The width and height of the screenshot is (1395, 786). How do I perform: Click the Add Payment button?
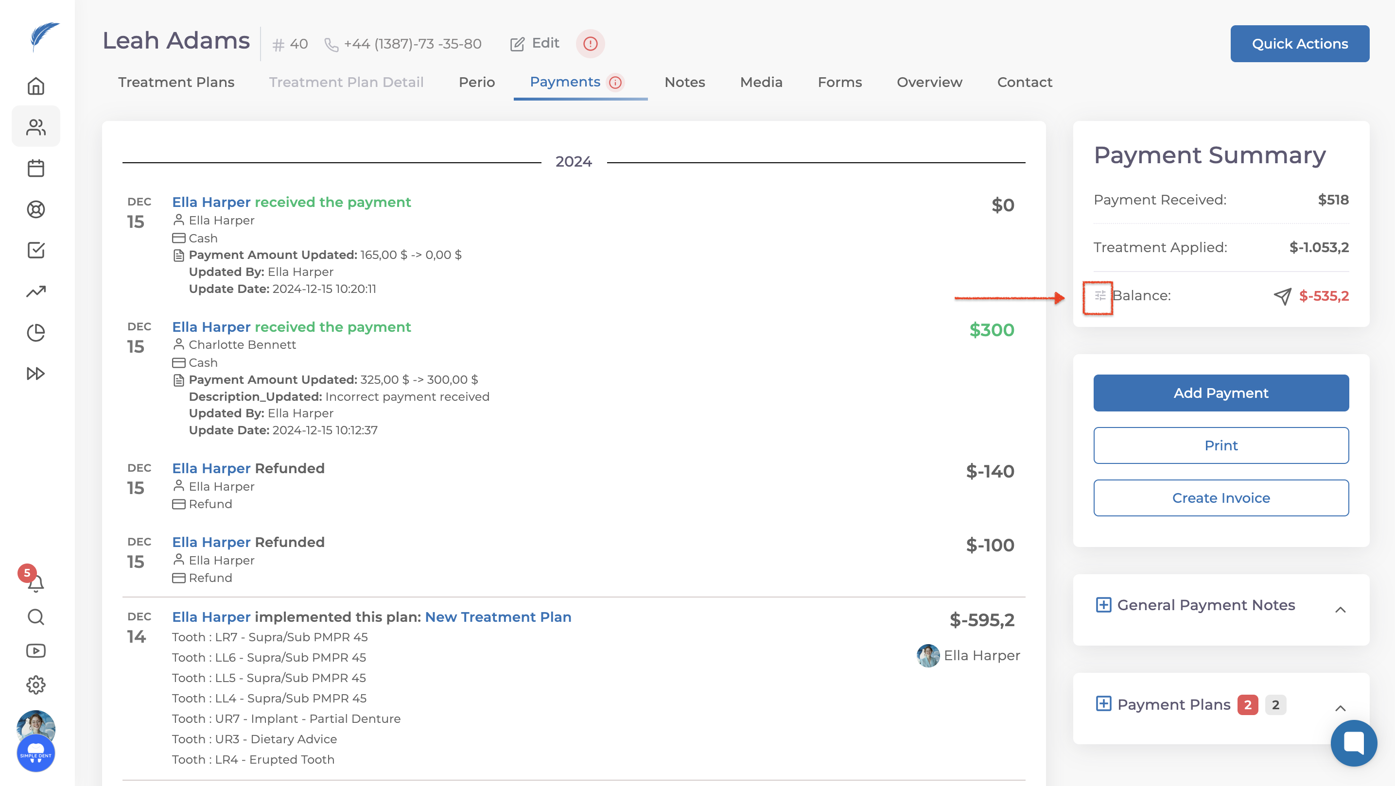coord(1221,393)
